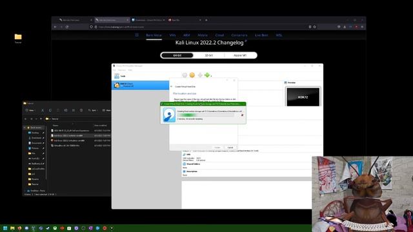Image resolution: width=413 pixels, height=232 pixels.
Task: Expand Quick access in Explorer sidebar
Action: 25,128
